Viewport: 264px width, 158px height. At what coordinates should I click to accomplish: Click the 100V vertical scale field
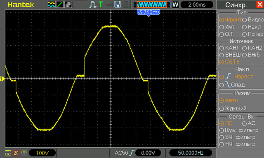pyautogui.click(x=42, y=153)
